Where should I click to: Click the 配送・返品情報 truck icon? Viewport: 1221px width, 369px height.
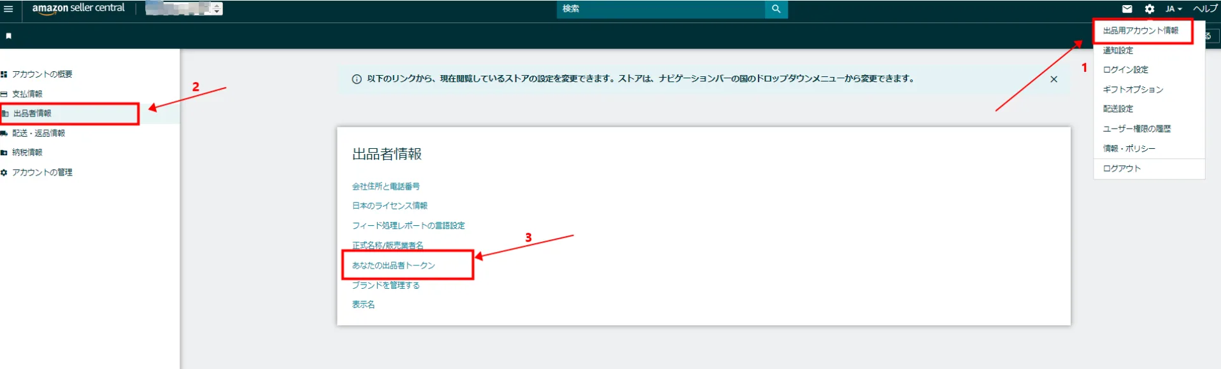click(x=4, y=134)
